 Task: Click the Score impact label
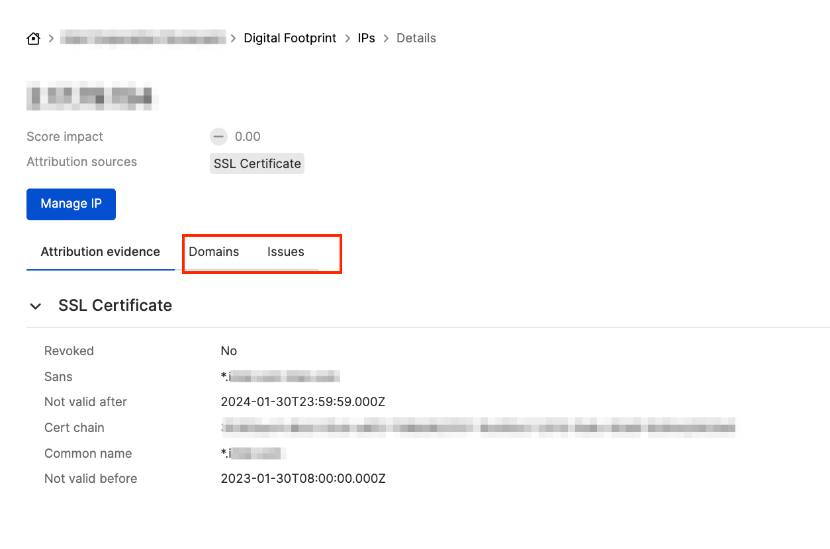point(65,137)
